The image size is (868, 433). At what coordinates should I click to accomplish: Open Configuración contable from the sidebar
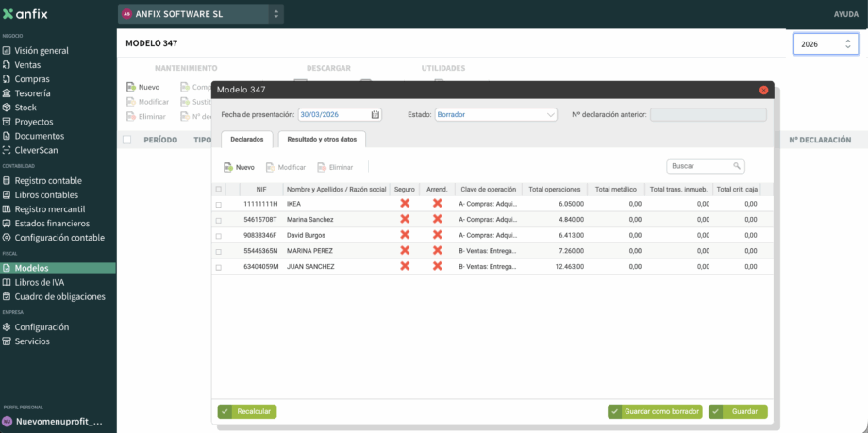[59, 238]
